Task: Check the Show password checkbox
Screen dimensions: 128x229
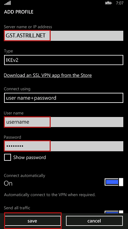Action: (x=8, y=157)
